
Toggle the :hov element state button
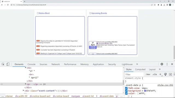pos(148,74)
